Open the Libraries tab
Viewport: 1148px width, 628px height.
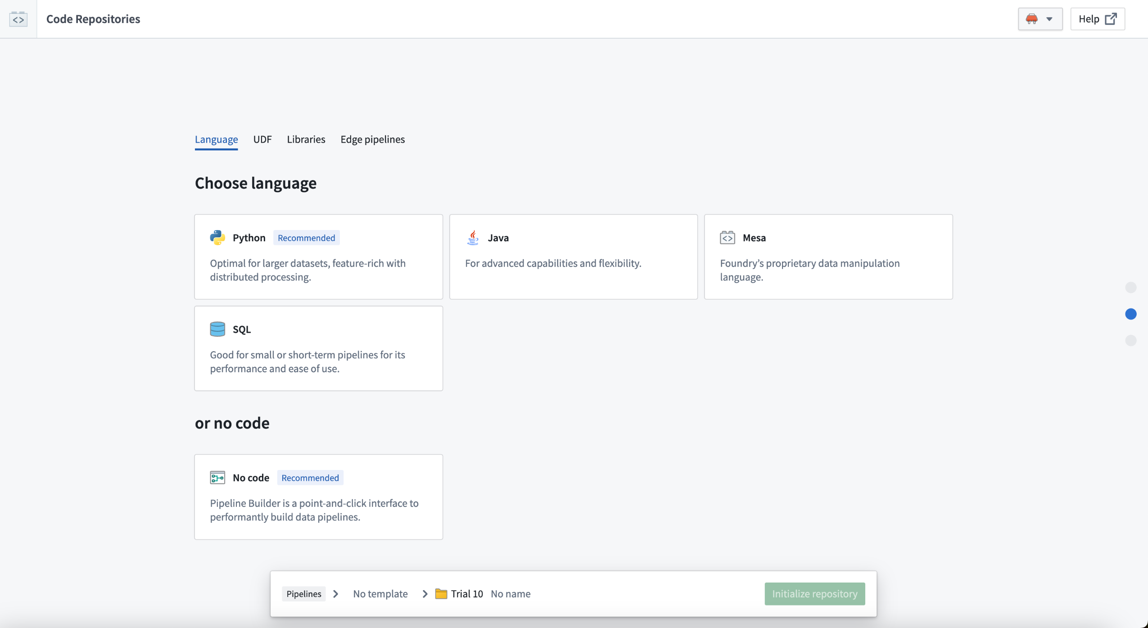306,139
